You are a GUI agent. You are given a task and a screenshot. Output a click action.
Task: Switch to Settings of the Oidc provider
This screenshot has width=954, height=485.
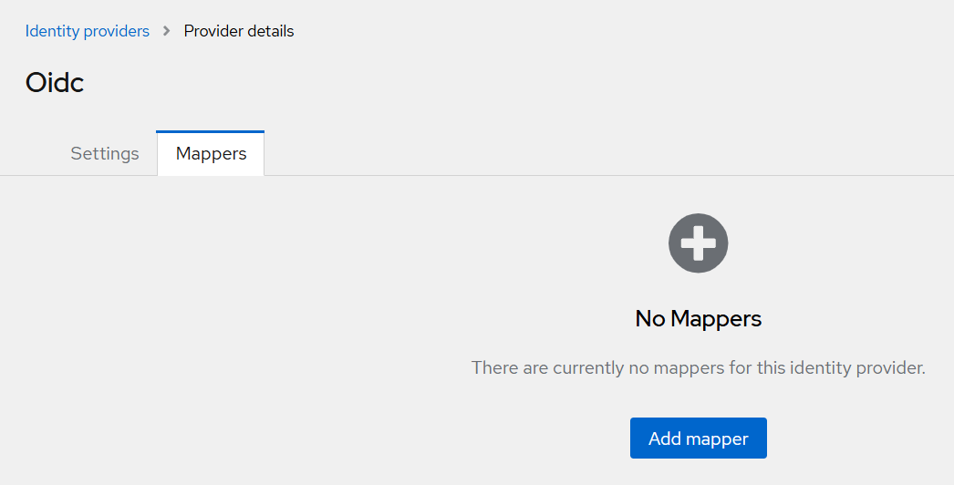pyautogui.click(x=105, y=153)
